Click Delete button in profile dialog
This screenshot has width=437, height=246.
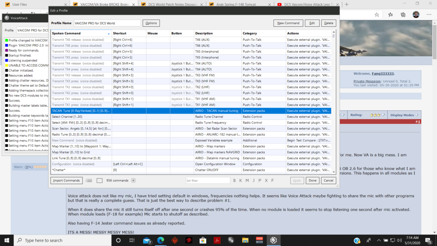click(329, 23)
